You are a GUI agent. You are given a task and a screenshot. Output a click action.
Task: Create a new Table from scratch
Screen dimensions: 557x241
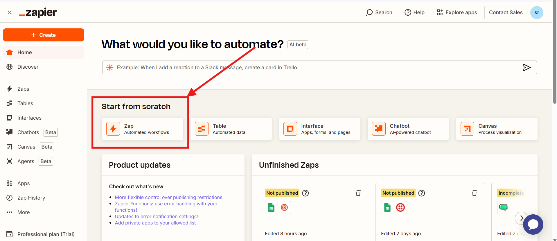231,129
